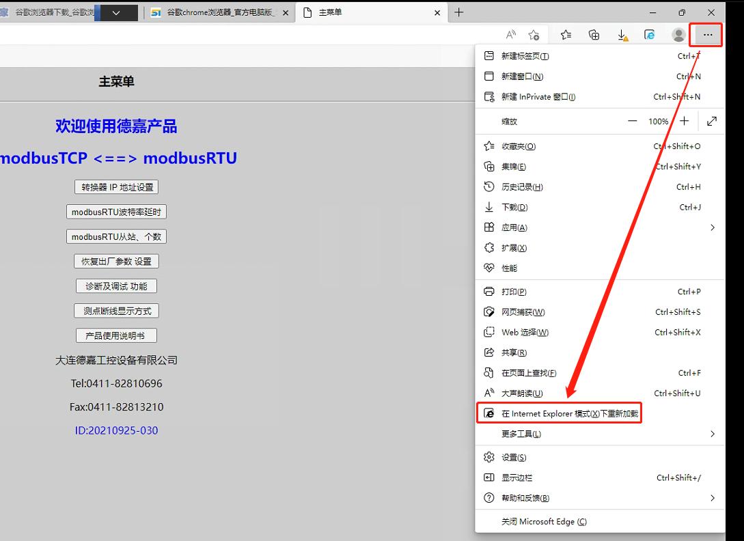Open Favorites star icon in toolbar
This screenshot has height=541, width=744.
click(566, 35)
